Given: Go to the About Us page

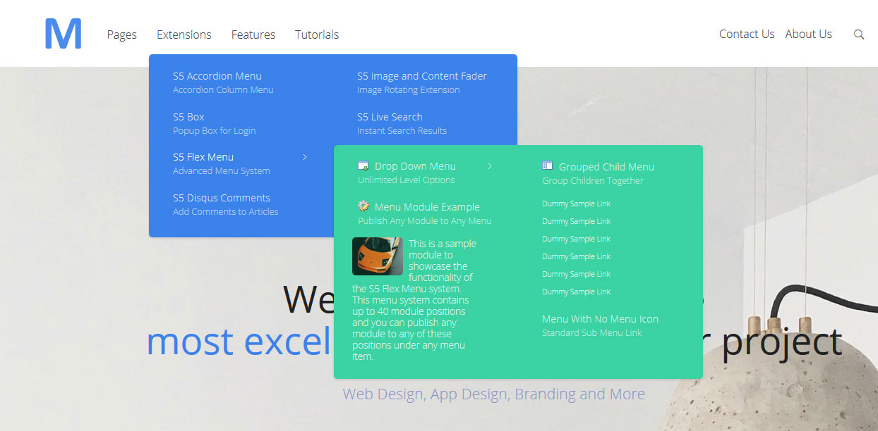Looking at the screenshot, I should point(809,34).
